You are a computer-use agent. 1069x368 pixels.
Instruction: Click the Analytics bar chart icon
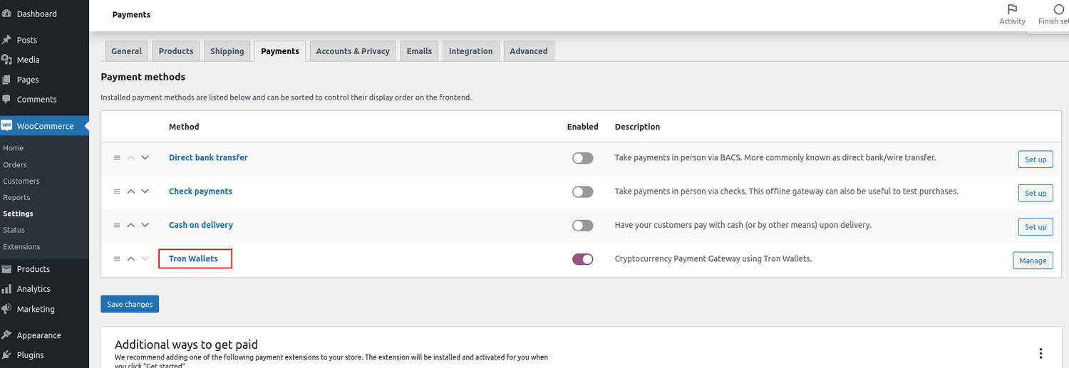coord(6,289)
